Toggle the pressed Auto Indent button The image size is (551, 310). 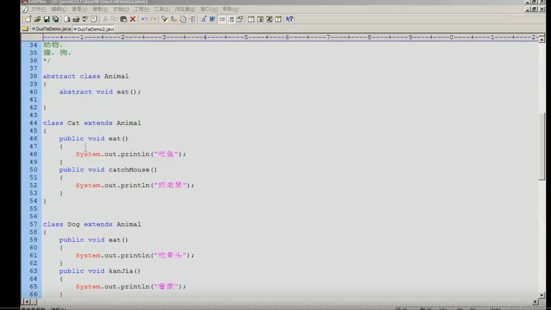pos(222,19)
